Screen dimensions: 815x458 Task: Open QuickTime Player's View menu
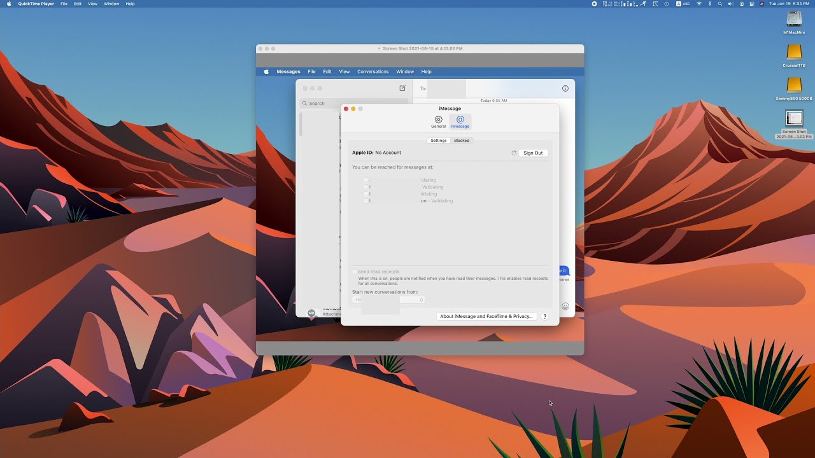tap(92, 4)
